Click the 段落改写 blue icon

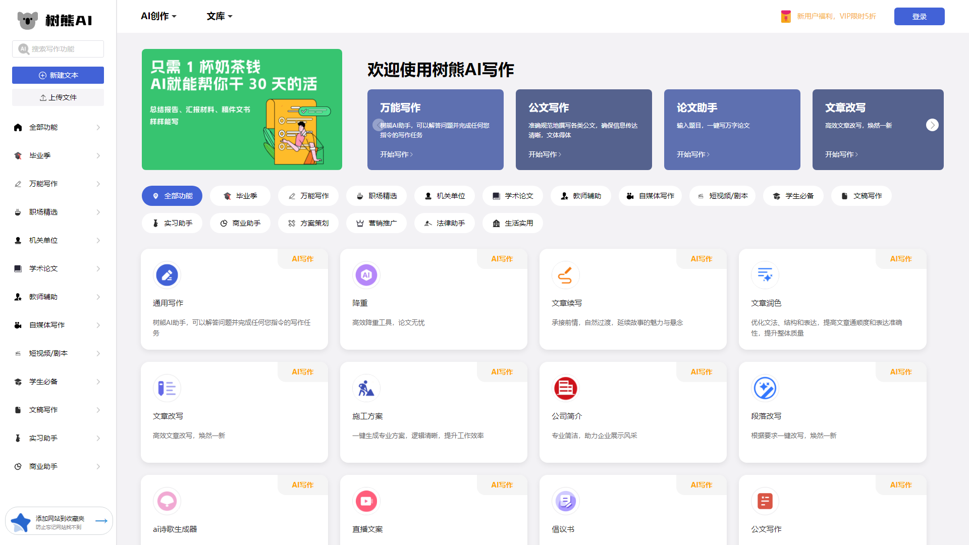click(x=765, y=388)
